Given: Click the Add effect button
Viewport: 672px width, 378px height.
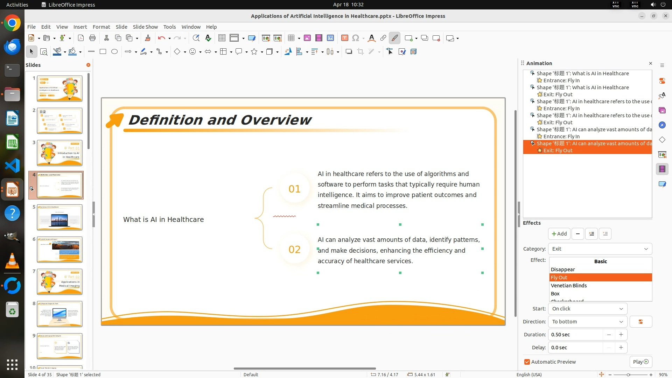Looking at the screenshot, I should pyautogui.click(x=559, y=234).
